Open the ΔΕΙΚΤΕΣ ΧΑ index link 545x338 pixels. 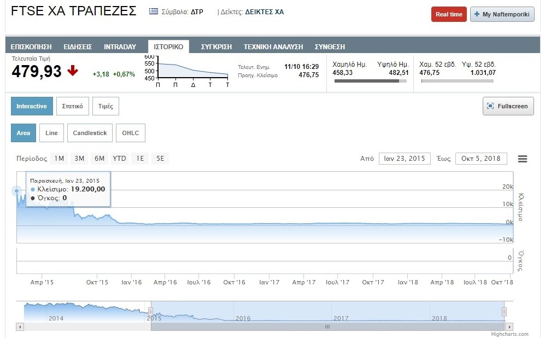(x=264, y=11)
